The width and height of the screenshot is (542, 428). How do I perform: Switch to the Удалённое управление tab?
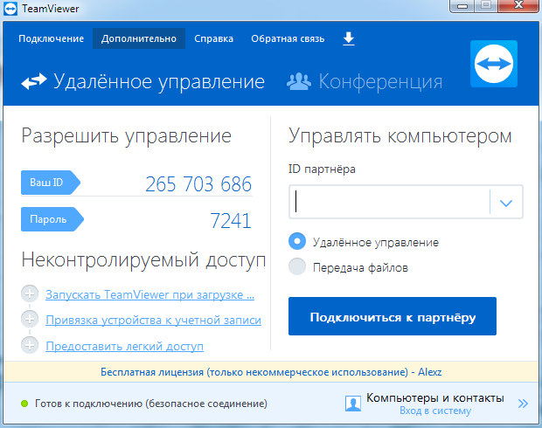[x=142, y=81]
